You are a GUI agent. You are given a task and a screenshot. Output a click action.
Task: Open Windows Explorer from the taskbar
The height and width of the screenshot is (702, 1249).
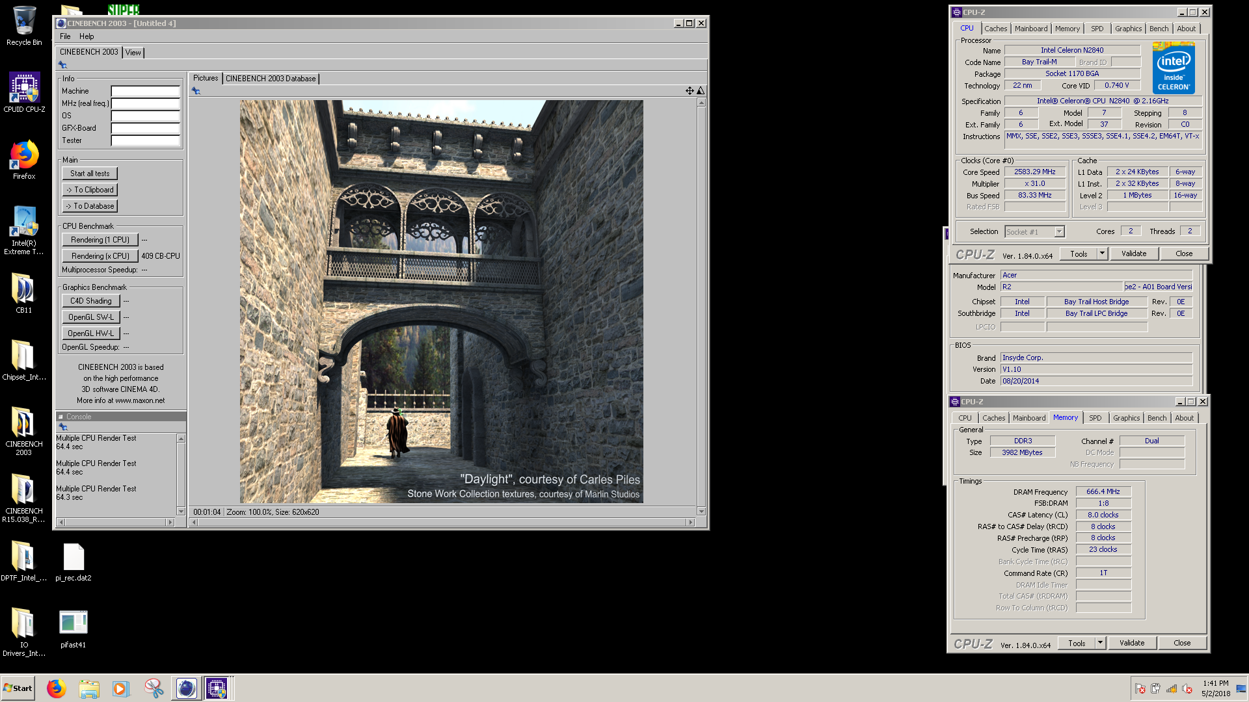tap(89, 688)
